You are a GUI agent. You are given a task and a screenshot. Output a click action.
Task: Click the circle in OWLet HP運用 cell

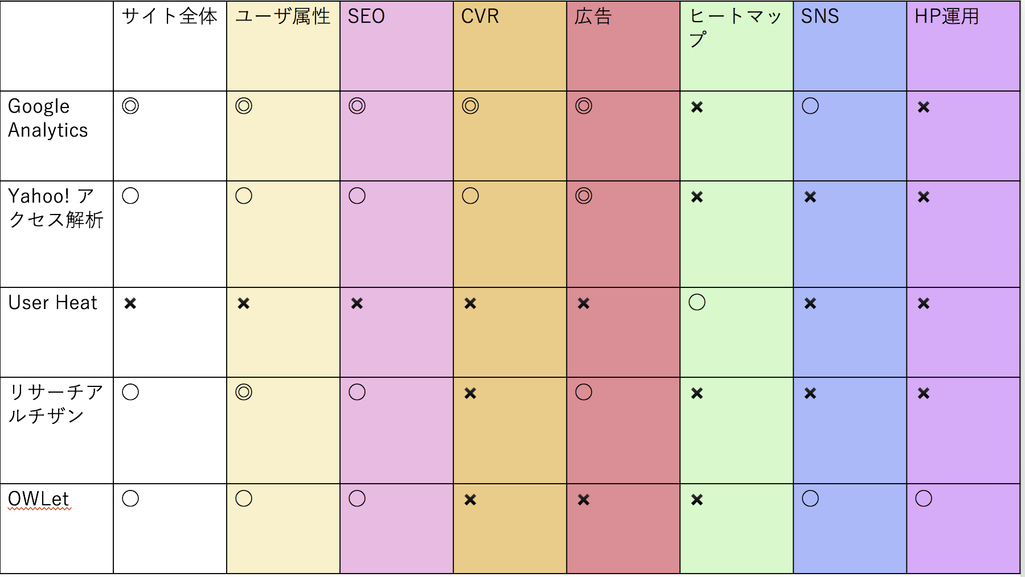pos(924,498)
